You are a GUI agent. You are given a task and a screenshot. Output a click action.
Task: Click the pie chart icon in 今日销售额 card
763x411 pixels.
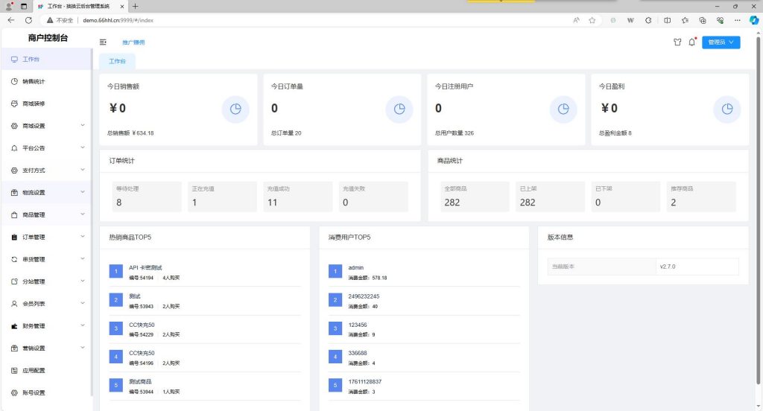(235, 109)
